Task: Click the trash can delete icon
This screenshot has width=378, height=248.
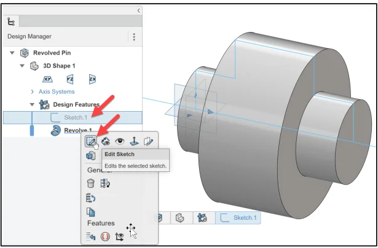Action: [x=91, y=183]
